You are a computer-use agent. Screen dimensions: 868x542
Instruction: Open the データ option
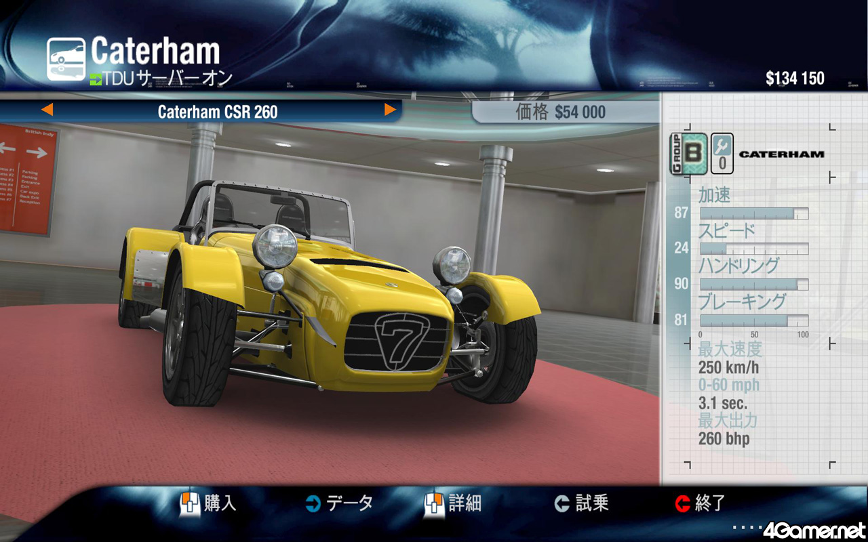[x=339, y=503]
